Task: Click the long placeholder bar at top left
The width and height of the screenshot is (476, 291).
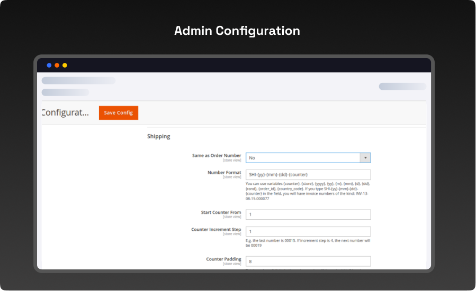Action: [x=78, y=80]
